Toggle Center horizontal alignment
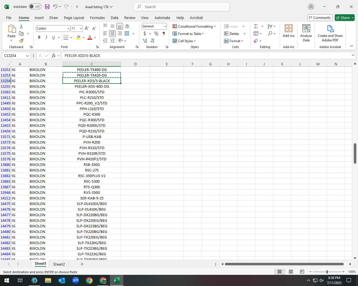 [112, 34]
